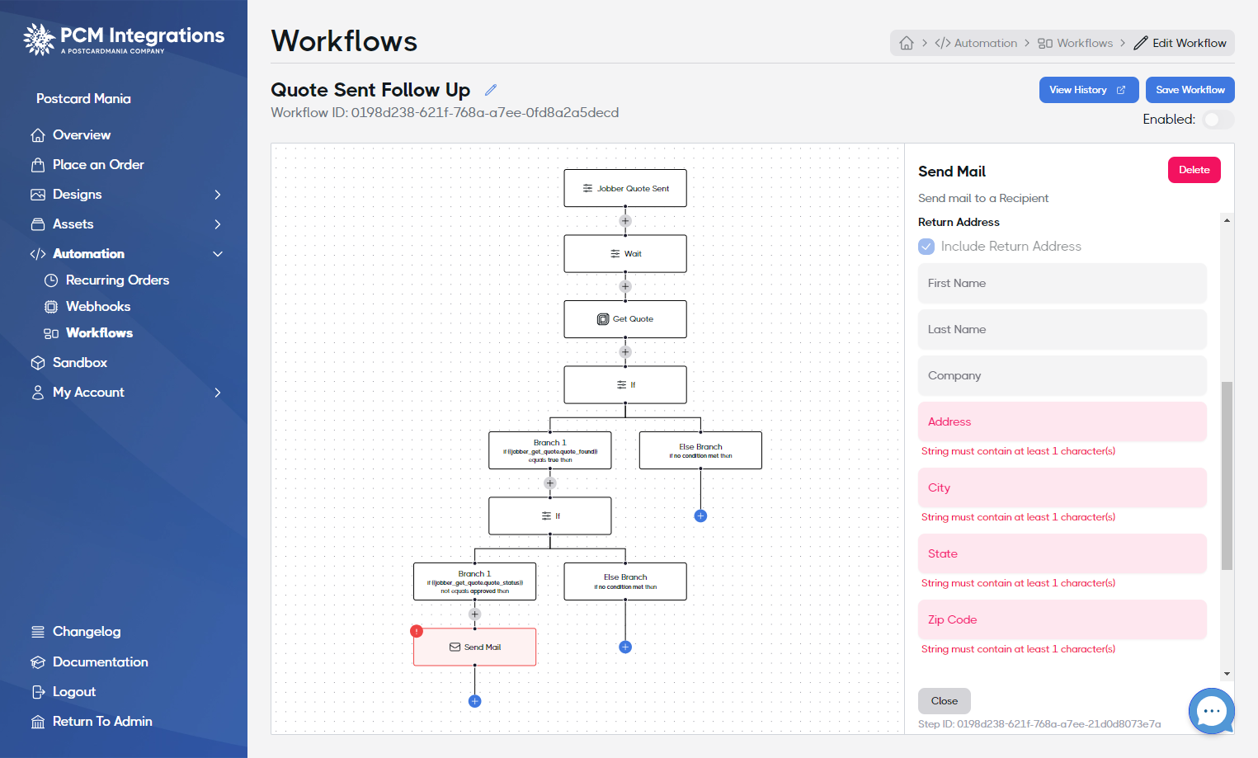This screenshot has height=758, width=1258.
Task: Click the Automation breadcrumb link
Action: coord(976,43)
